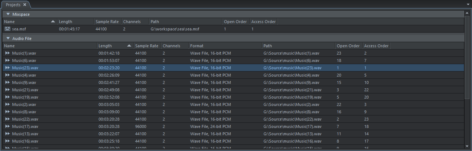The height and width of the screenshot is (151, 472).
Task: Select the Music(22).wav row
Action: (x=147, y=119)
